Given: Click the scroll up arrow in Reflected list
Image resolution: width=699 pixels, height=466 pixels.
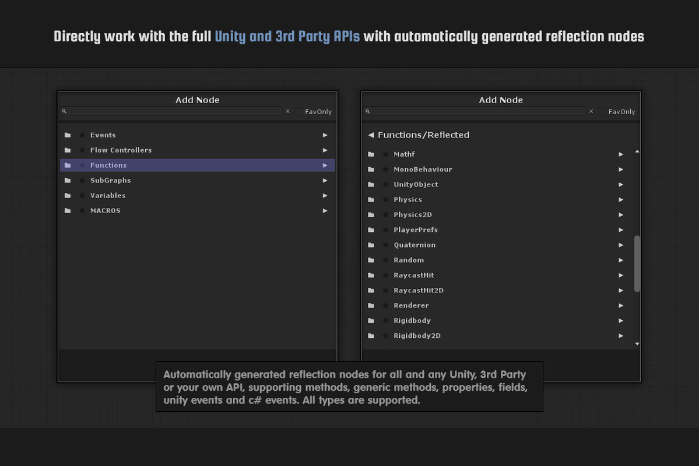Looking at the screenshot, I should (637, 151).
